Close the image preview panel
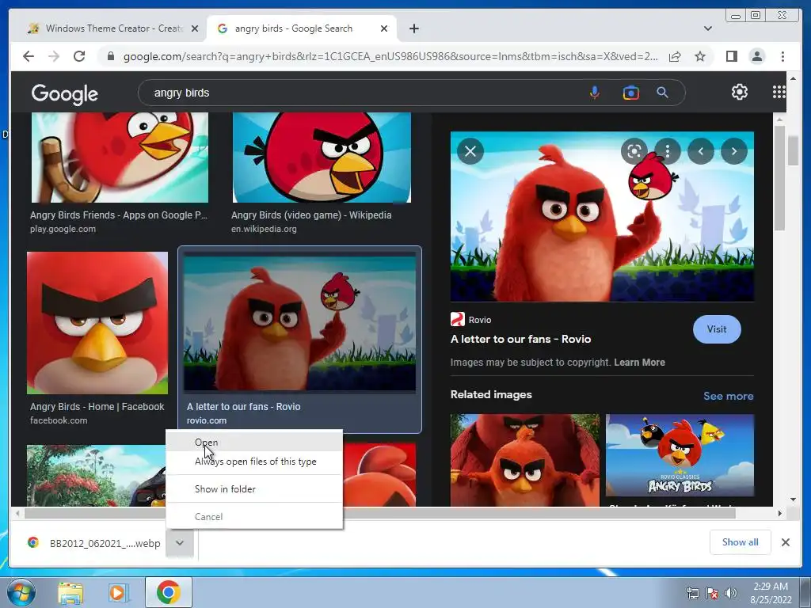Image resolution: width=811 pixels, height=608 pixels. [x=470, y=151]
